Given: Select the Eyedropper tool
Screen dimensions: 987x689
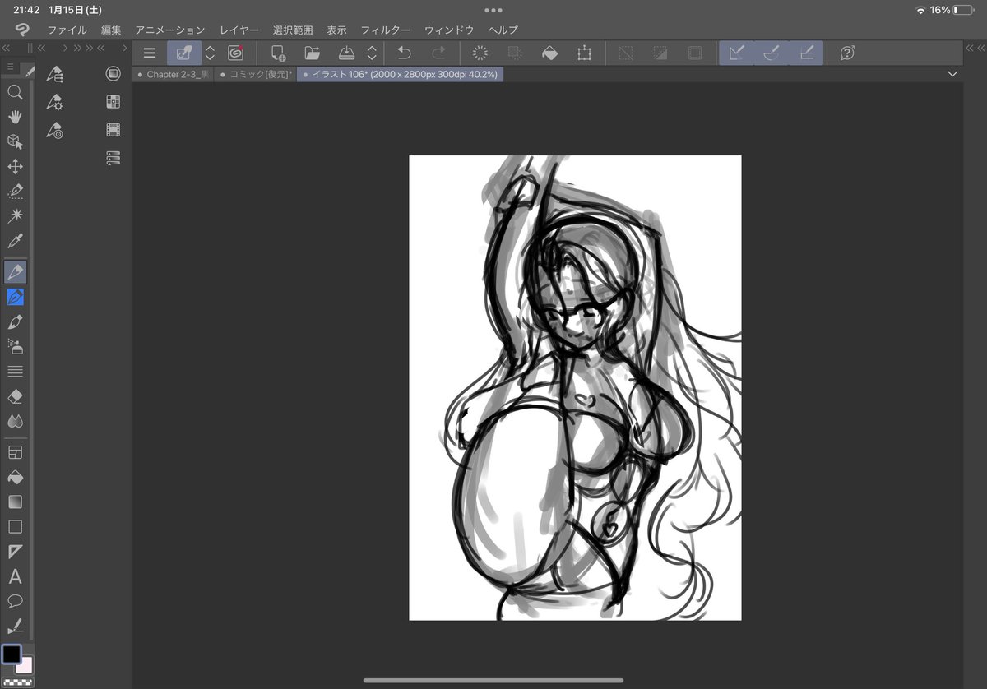Looking at the screenshot, I should coord(15,241).
